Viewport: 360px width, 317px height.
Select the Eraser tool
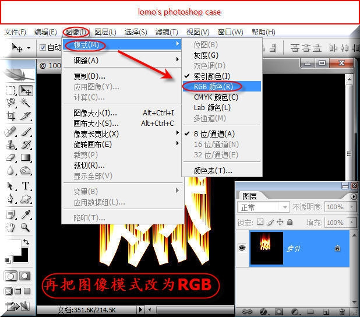click(10, 157)
